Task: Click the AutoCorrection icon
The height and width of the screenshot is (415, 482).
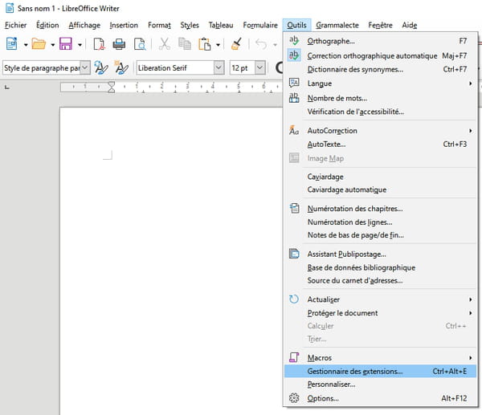Action: (294, 130)
